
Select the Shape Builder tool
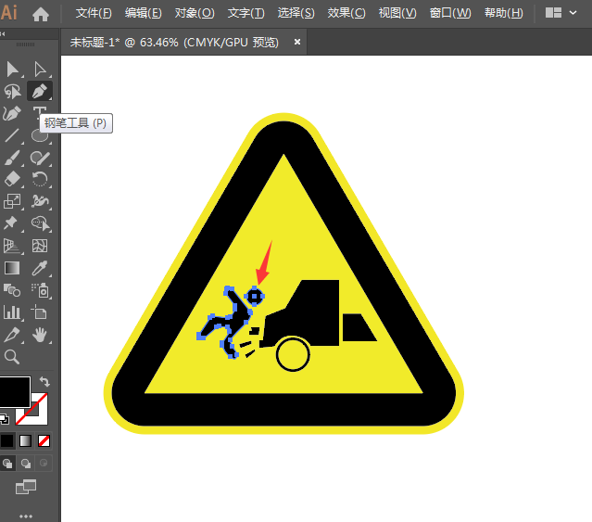pyautogui.click(x=41, y=223)
